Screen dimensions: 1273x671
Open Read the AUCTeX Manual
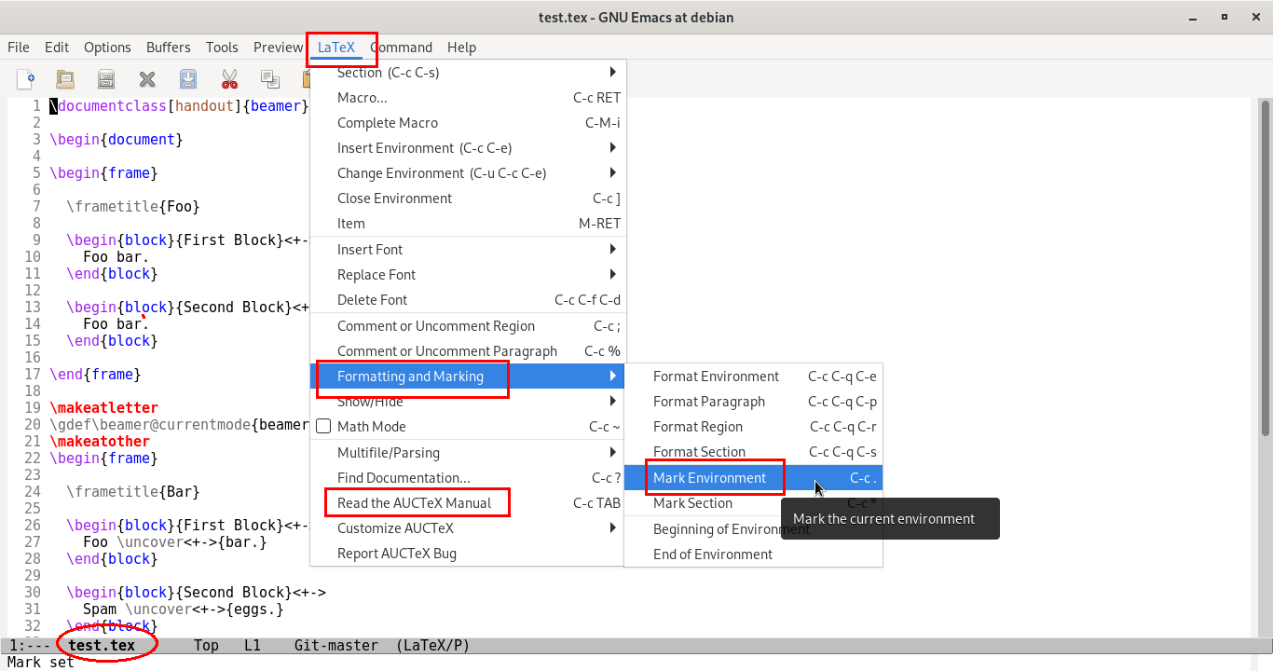point(468,502)
